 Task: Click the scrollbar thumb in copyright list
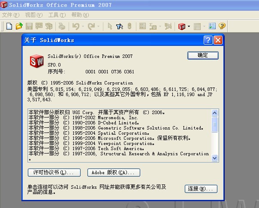(214, 124)
